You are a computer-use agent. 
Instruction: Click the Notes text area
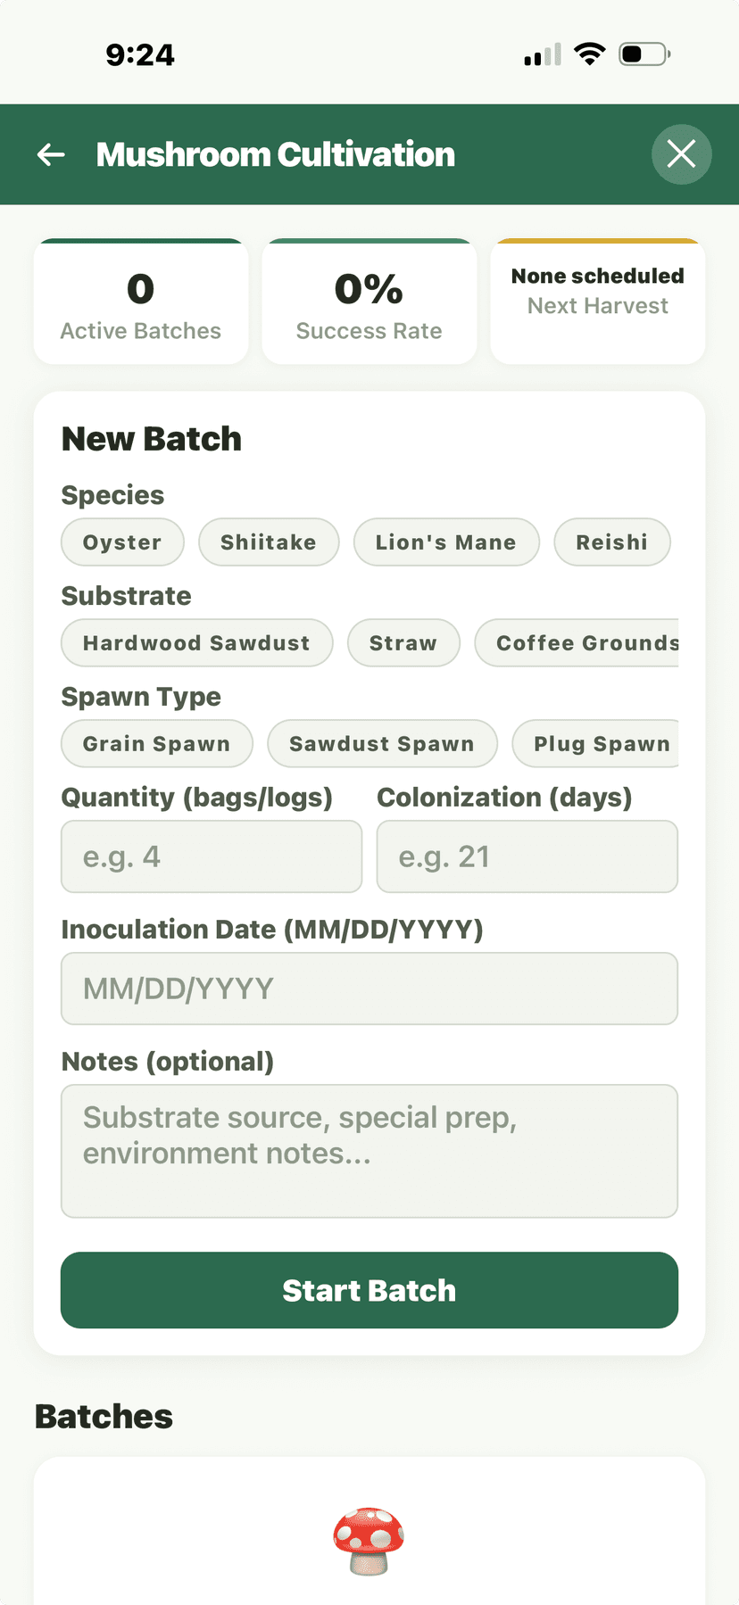pyautogui.click(x=369, y=1150)
